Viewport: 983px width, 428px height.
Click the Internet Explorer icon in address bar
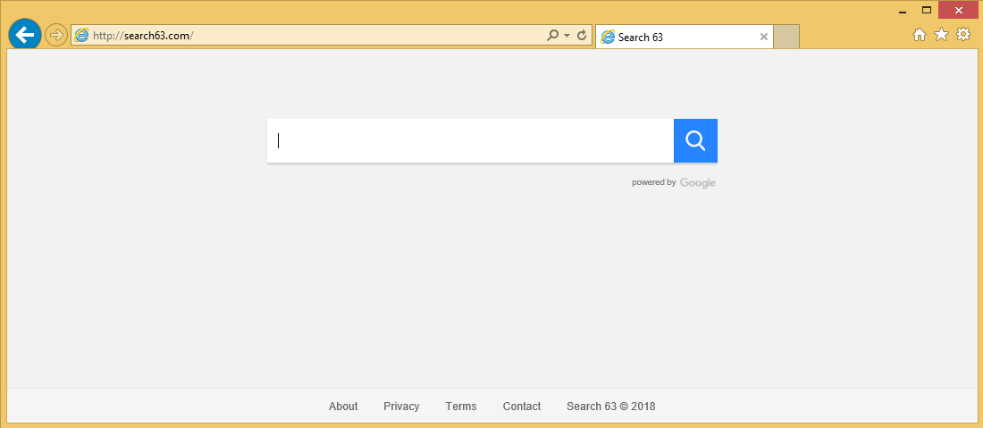pos(82,36)
